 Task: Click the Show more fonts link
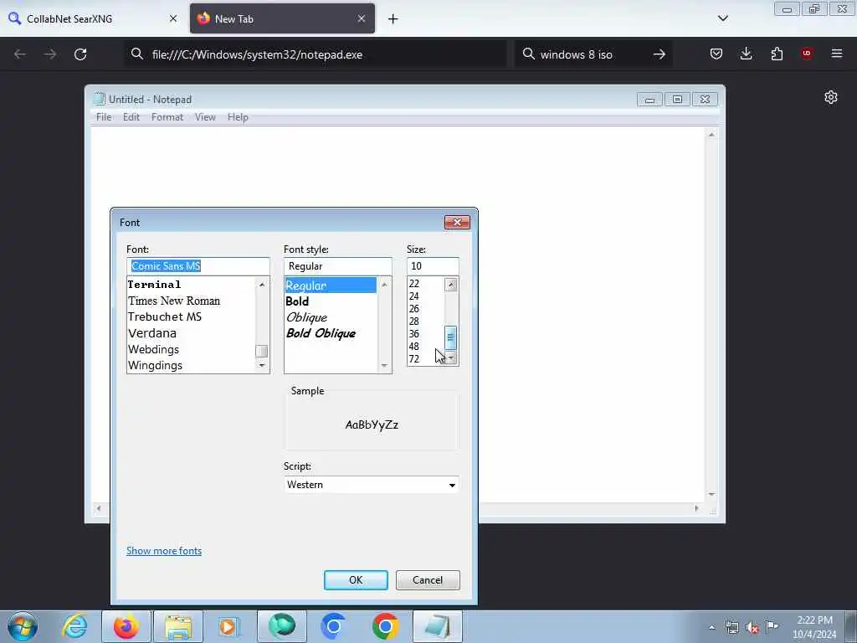pos(164,551)
